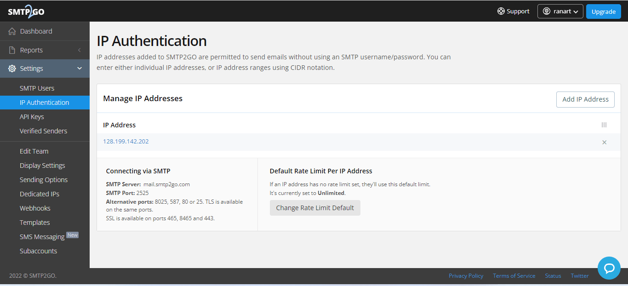Viewport: 628px width, 286px height.
Task: Click the Reports document icon
Action: click(12, 50)
